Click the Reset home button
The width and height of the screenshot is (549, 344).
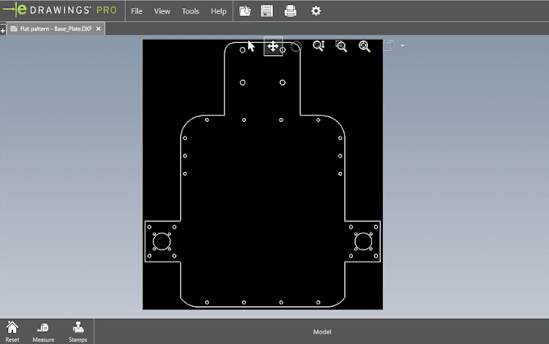[x=12, y=332]
